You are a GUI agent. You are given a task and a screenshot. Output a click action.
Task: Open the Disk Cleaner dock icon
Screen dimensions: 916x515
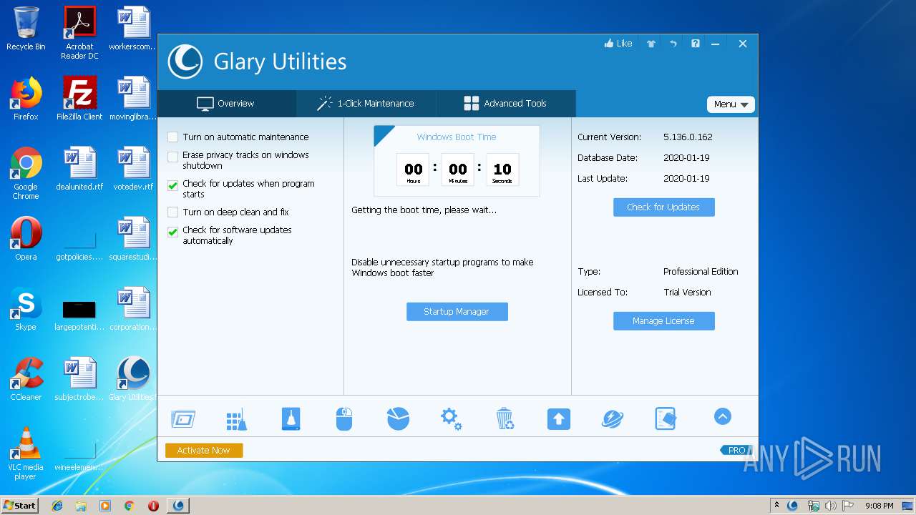click(291, 418)
